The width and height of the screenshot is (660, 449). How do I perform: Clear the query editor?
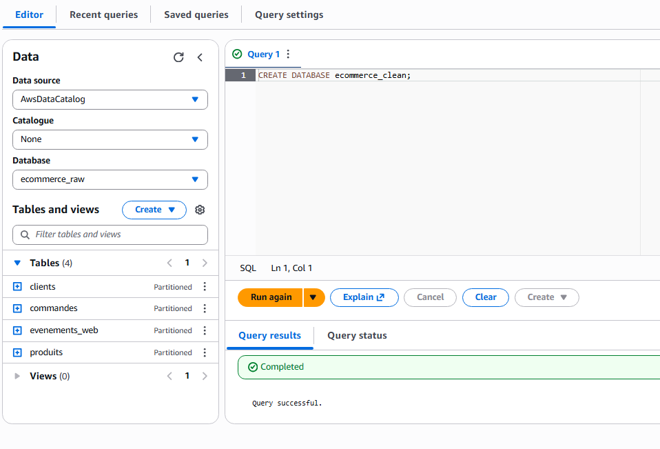point(486,297)
